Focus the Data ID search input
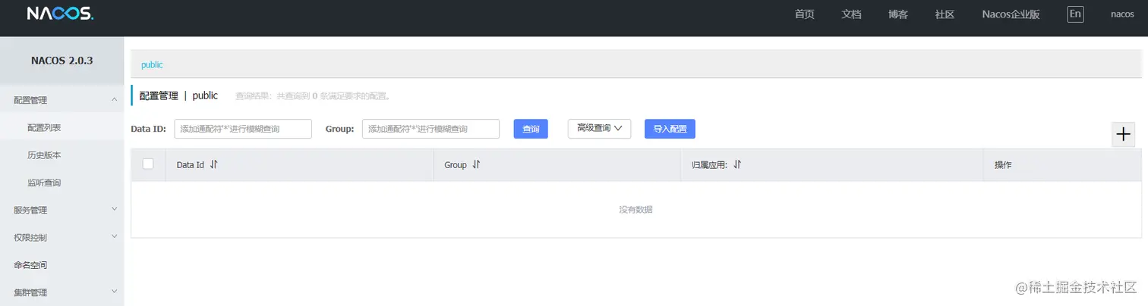The width and height of the screenshot is (1148, 306). [243, 129]
